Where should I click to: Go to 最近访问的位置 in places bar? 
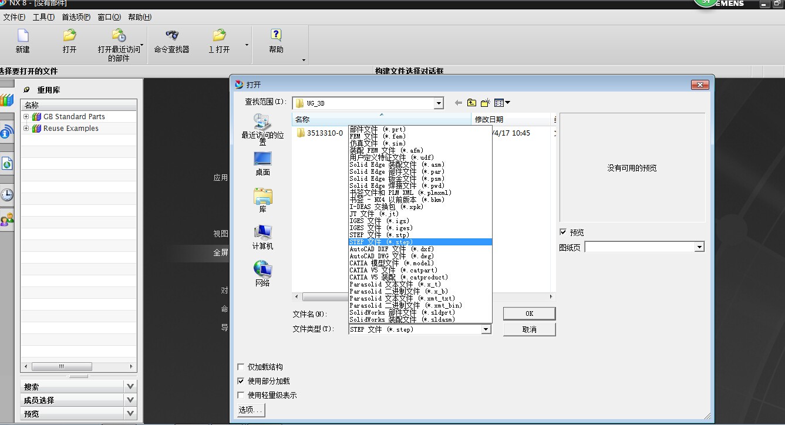(x=262, y=130)
